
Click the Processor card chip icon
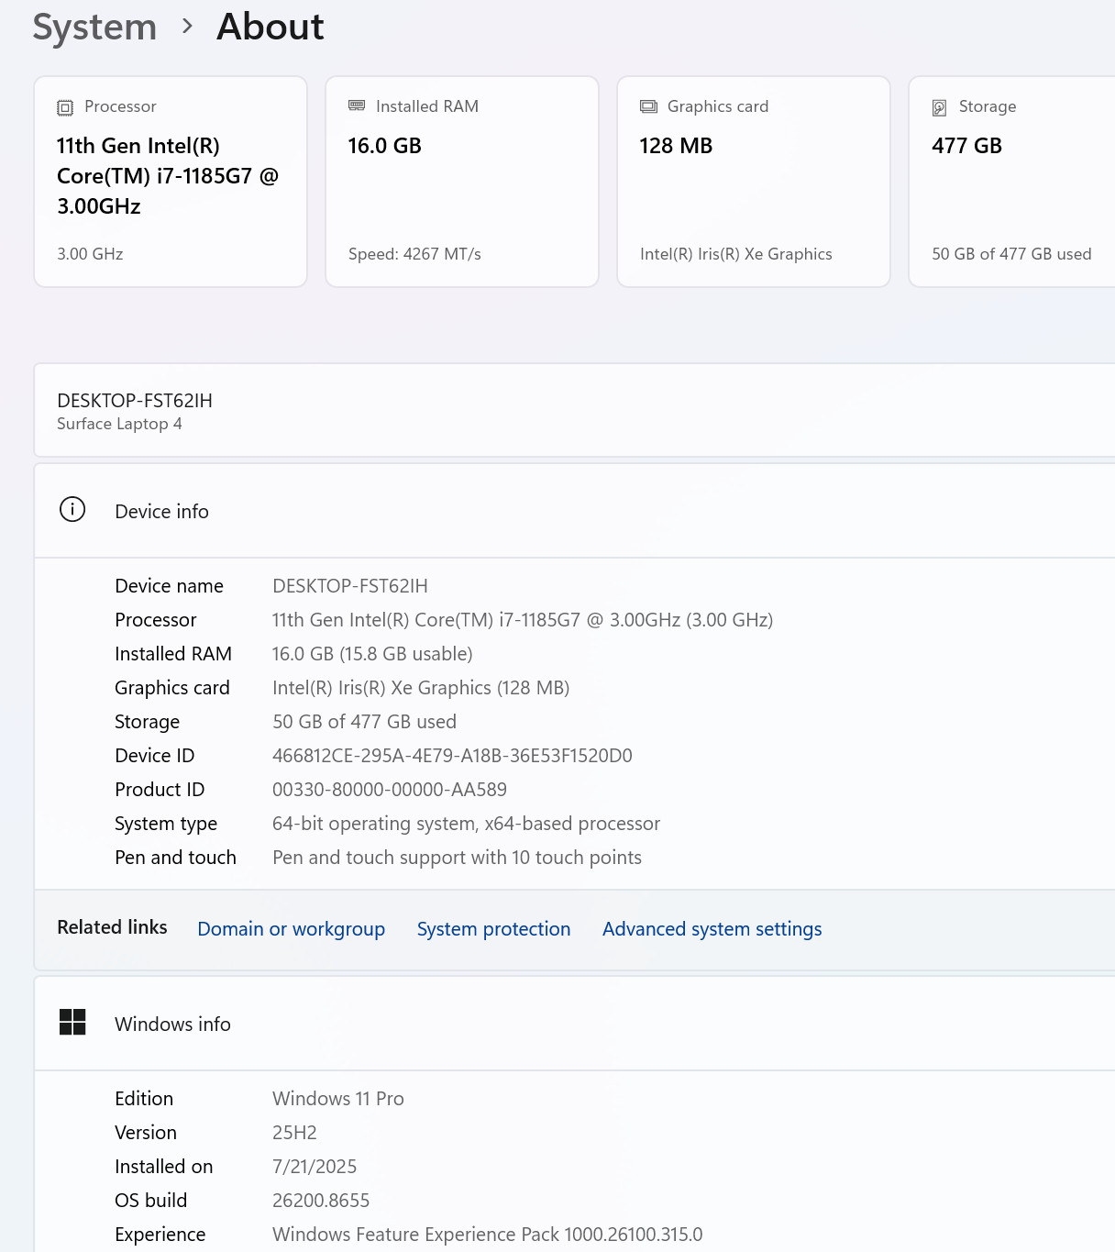[x=65, y=107]
